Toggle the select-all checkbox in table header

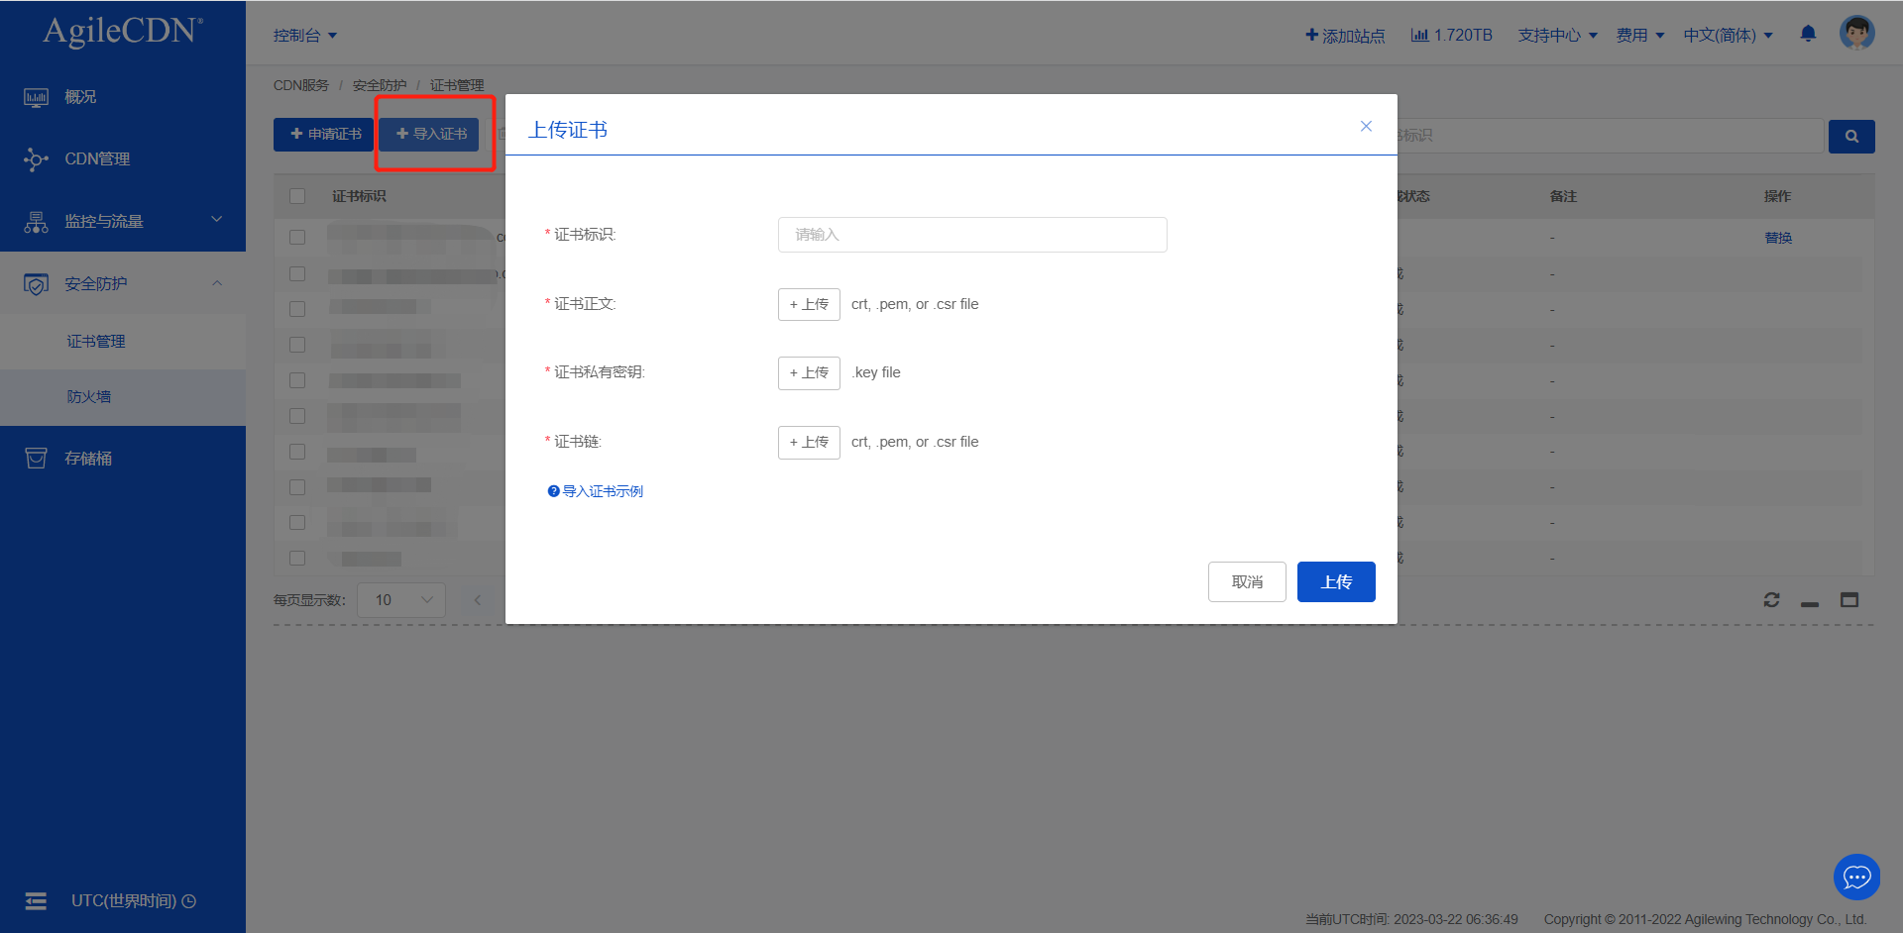pyautogui.click(x=297, y=196)
